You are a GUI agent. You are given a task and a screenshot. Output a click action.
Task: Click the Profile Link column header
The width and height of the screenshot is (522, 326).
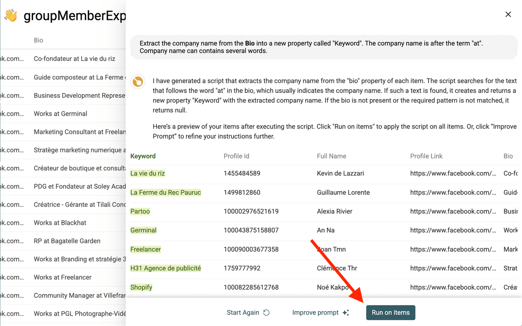pyautogui.click(x=426, y=156)
